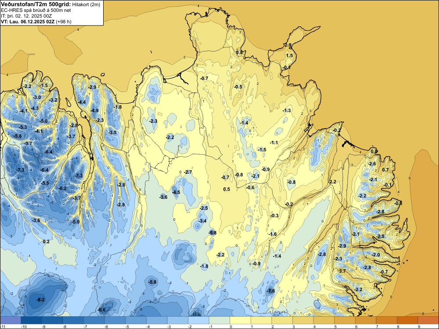
Task: Click the positive 0.7 temperature value
Action: click(x=385, y=170)
